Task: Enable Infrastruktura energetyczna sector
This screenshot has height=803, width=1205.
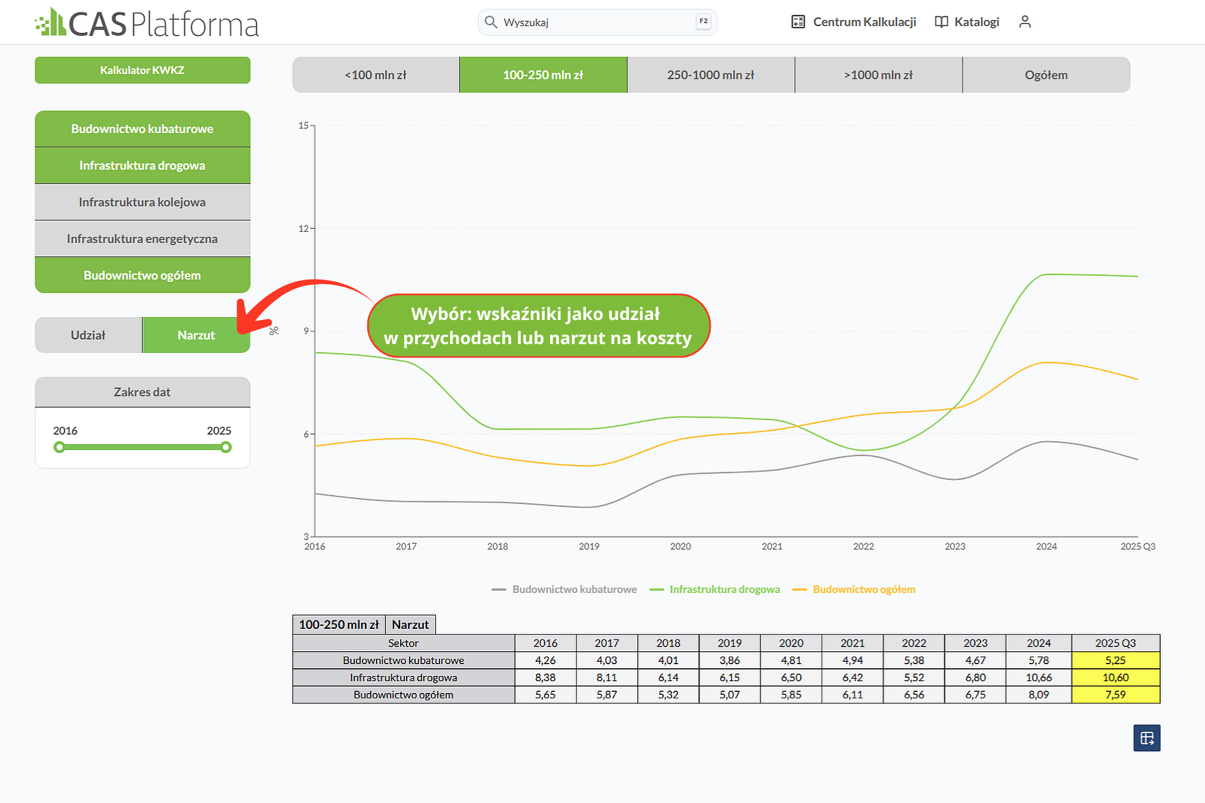Action: pyautogui.click(x=142, y=238)
